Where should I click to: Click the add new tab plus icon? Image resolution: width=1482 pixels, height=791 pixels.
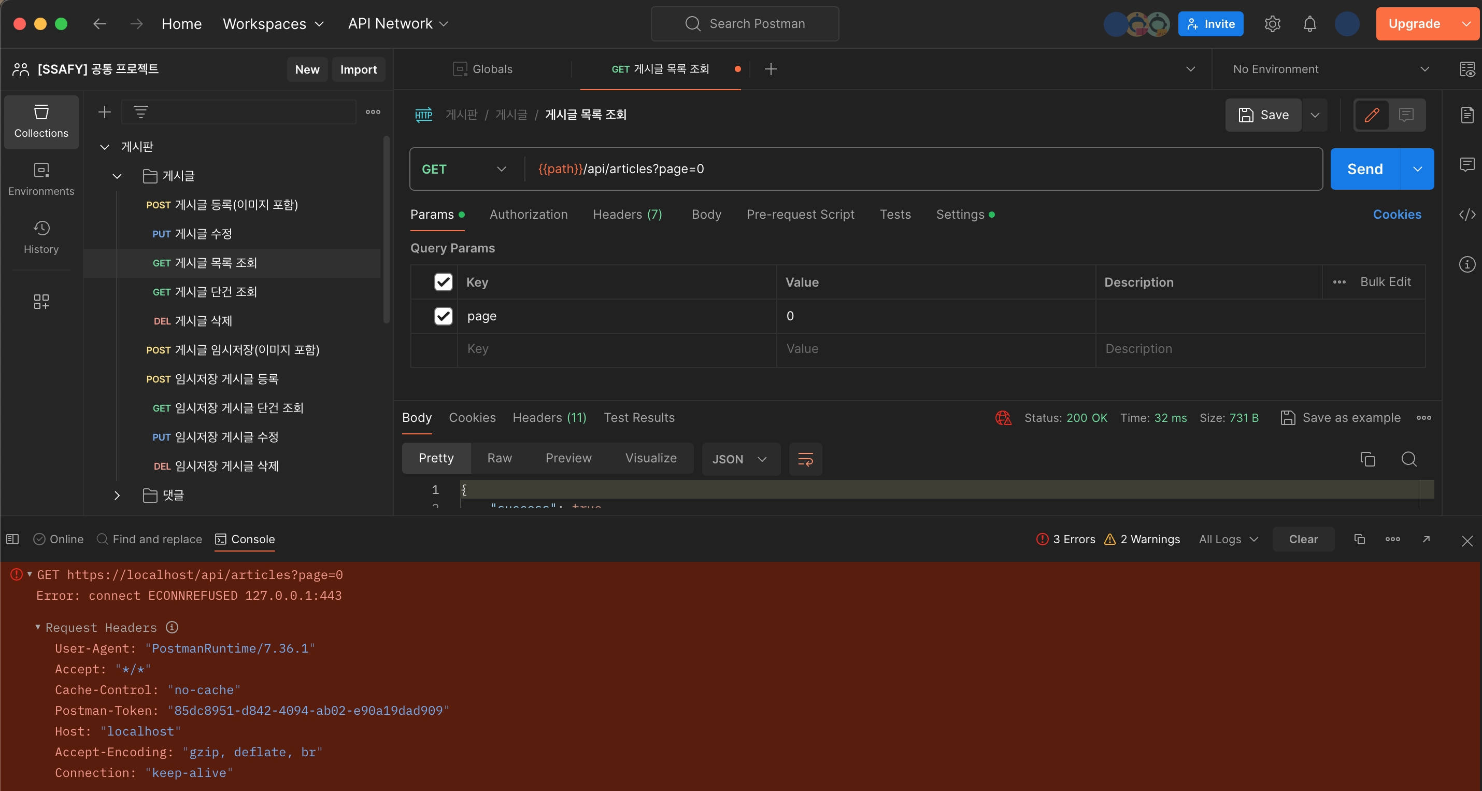771,69
